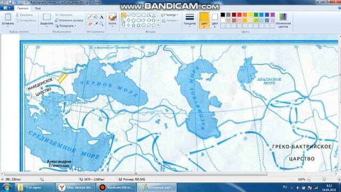This screenshot has width=341, height=192.
Task: Activate Color 1 (Цвет 1) selector
Action: point(204,20)
